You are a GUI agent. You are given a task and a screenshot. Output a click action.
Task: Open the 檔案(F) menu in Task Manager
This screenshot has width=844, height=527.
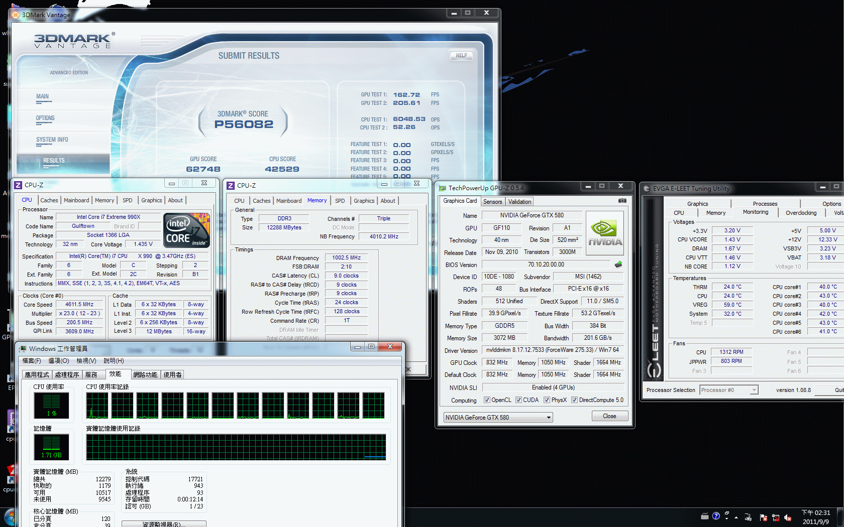point(32,361)
